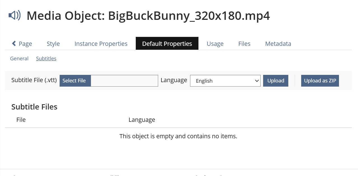Switch to the Metadata tab
Image resolution: width=358 pixels, height=176 pixels.
278,44
